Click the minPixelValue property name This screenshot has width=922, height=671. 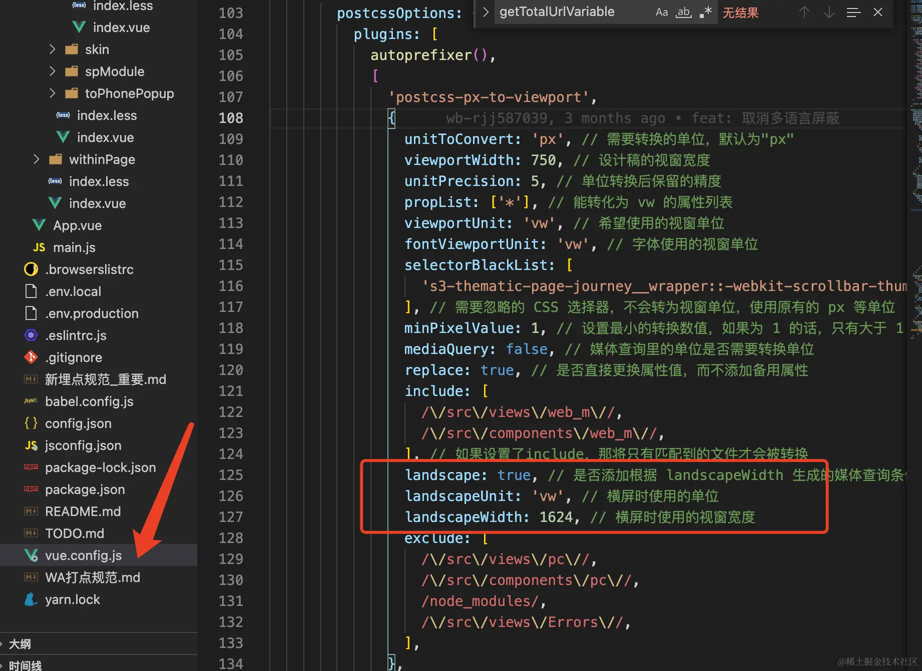(x=459, y=328)
